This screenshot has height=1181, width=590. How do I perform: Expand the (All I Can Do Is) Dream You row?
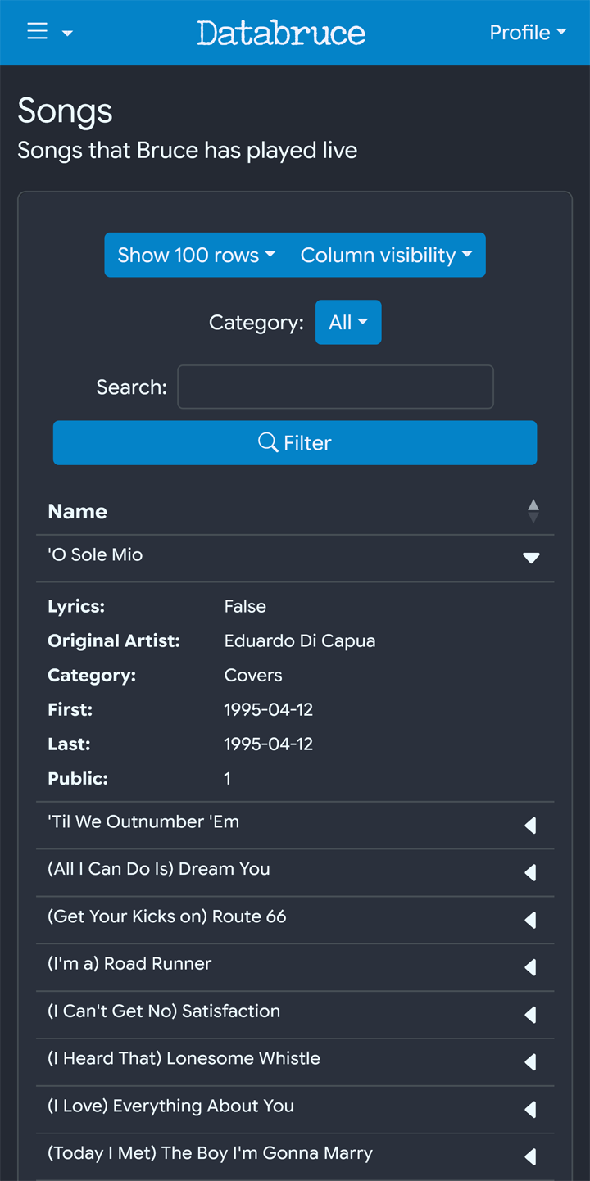tap(531, 873)
